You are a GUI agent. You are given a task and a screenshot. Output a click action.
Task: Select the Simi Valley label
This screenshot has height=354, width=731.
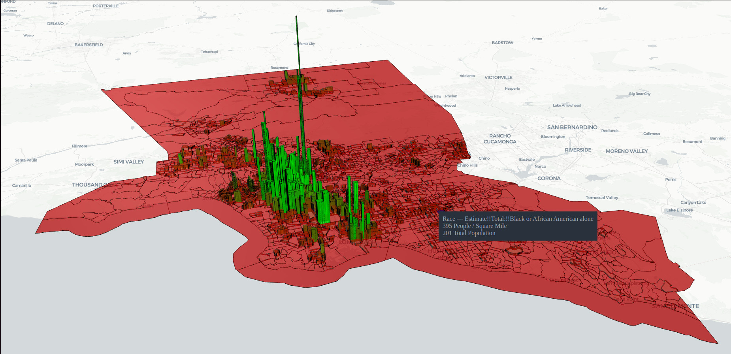pos(128,162)
